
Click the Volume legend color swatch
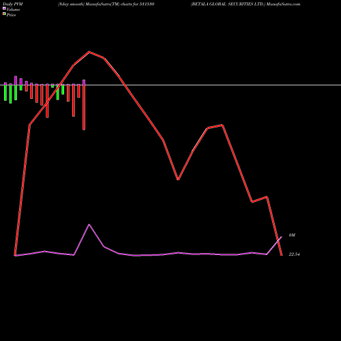[4, 8]
